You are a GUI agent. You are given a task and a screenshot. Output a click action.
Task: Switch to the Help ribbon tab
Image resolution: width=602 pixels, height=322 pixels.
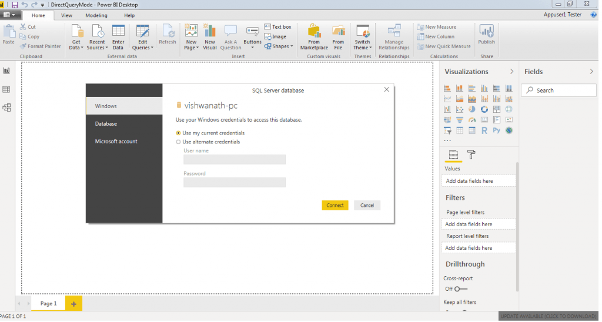pos(129,15)
